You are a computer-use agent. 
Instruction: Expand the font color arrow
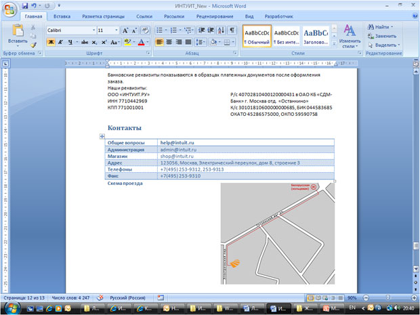point(147,42)
